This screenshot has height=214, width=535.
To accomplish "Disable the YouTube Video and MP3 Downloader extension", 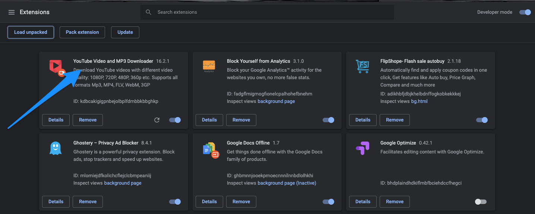I will click(175, 120).
